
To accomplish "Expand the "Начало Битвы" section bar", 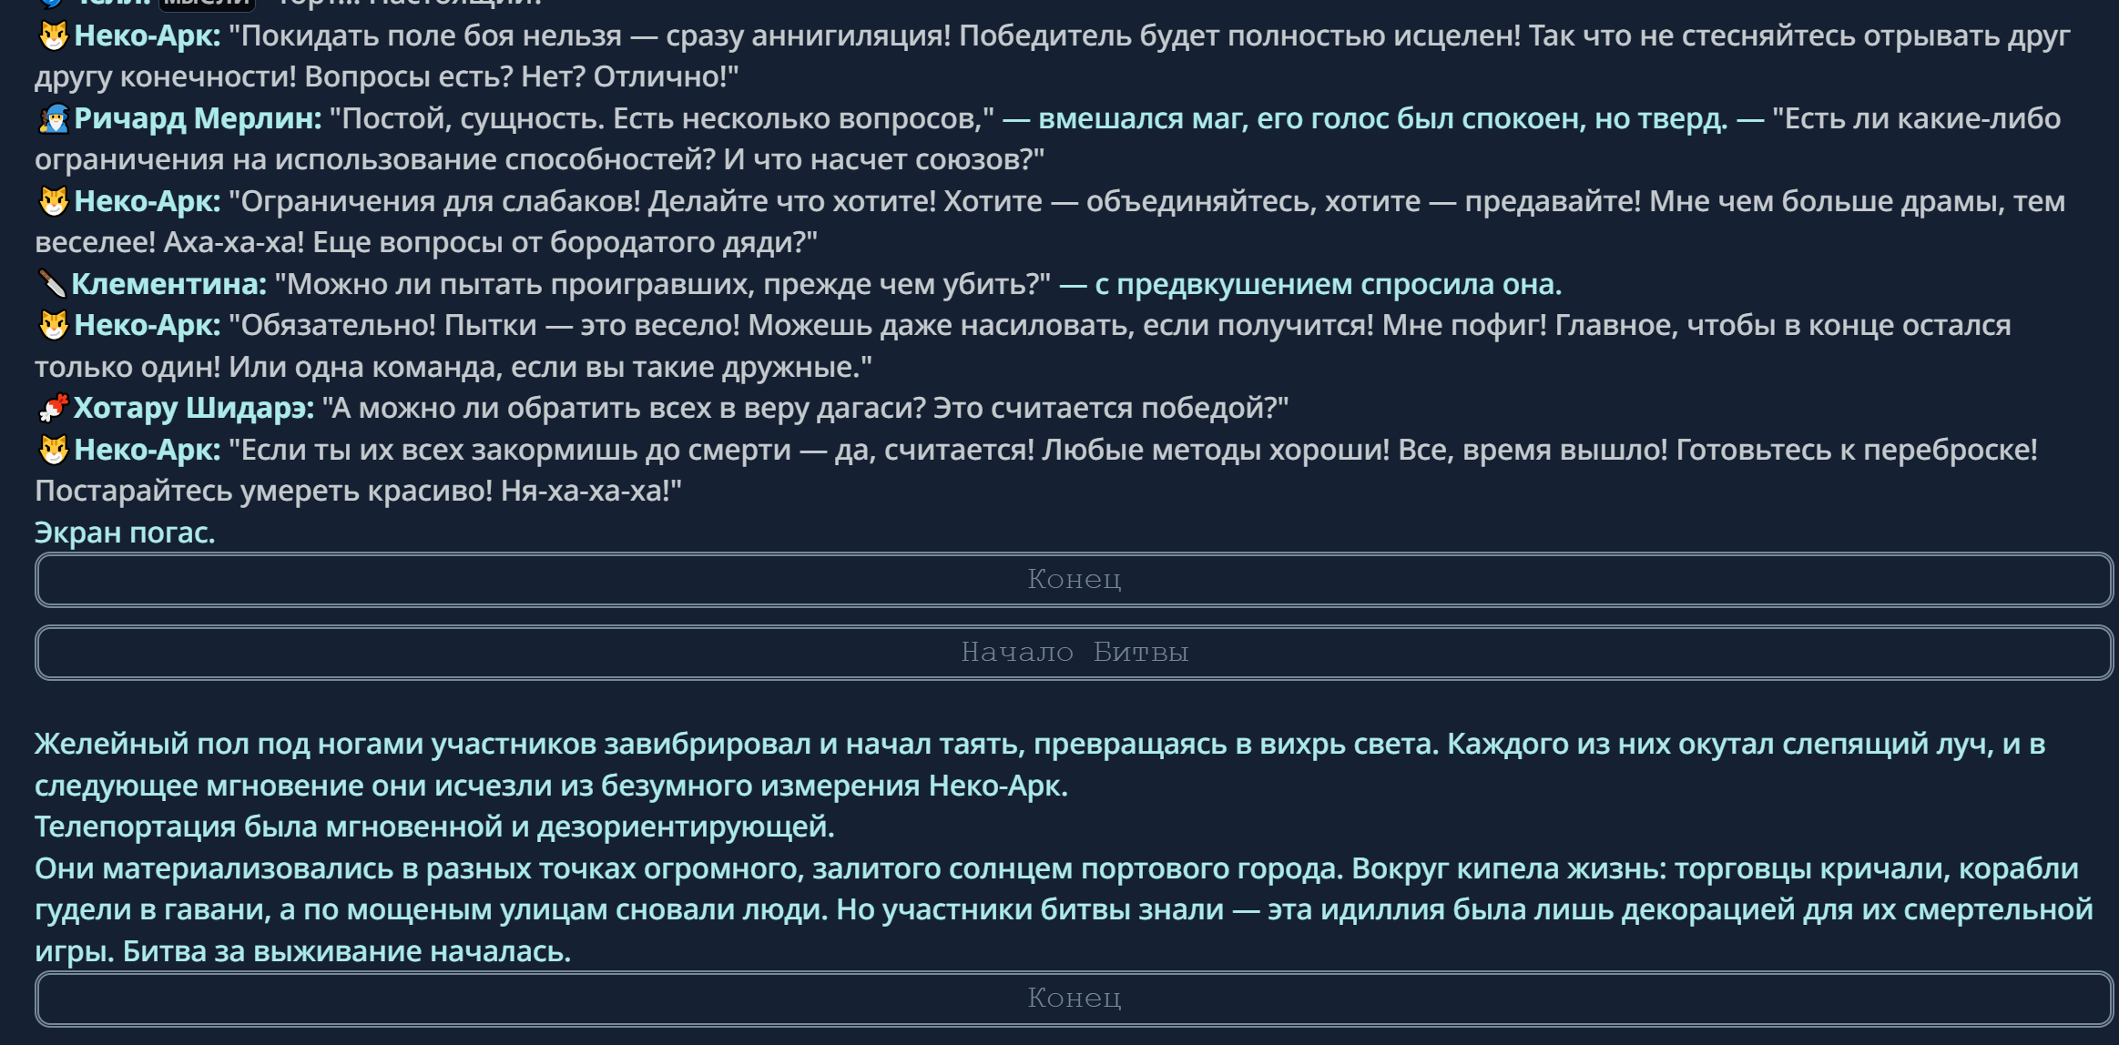I will pos(1074,653).
